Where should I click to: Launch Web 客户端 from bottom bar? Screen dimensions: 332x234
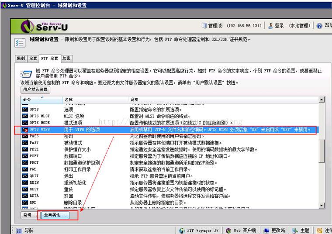(245, 231)
